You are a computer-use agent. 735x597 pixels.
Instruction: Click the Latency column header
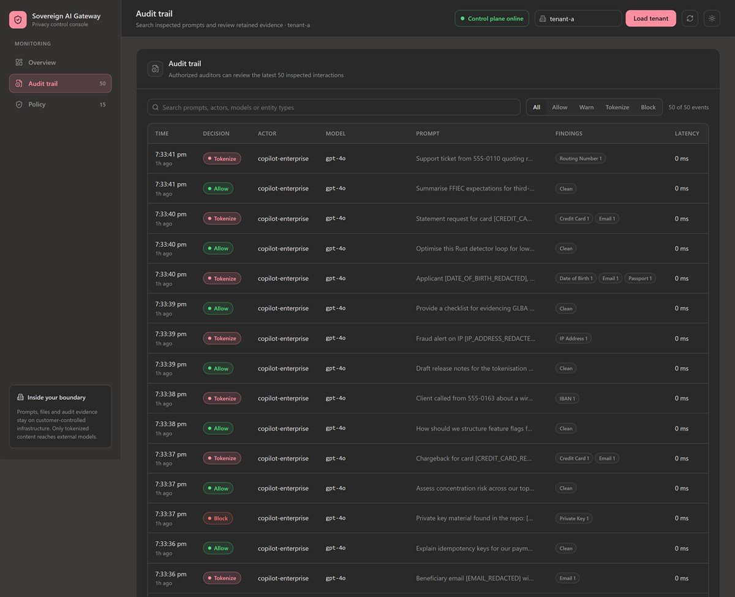coord(687,133)
